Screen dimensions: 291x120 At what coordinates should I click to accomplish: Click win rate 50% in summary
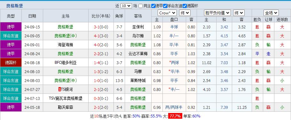coord(137,116)
